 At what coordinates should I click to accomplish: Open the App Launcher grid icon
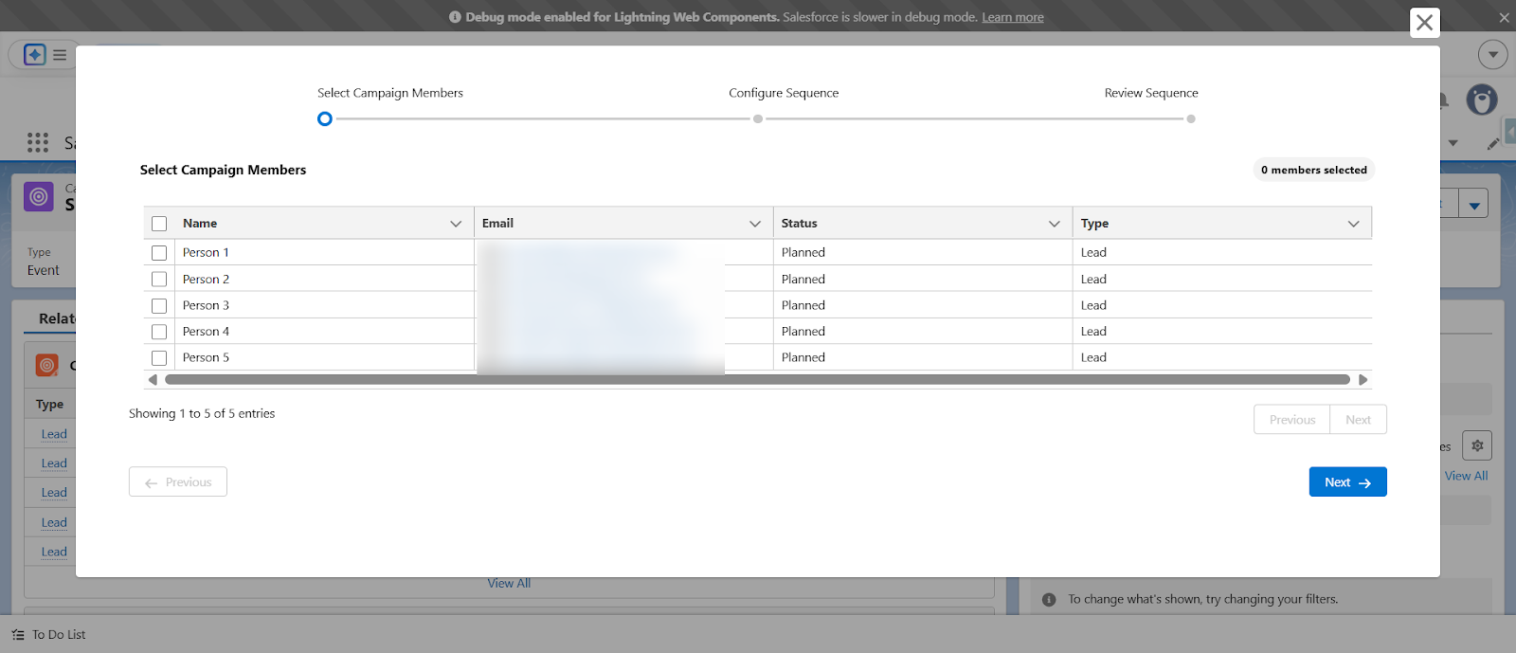[x=38, y=142]
